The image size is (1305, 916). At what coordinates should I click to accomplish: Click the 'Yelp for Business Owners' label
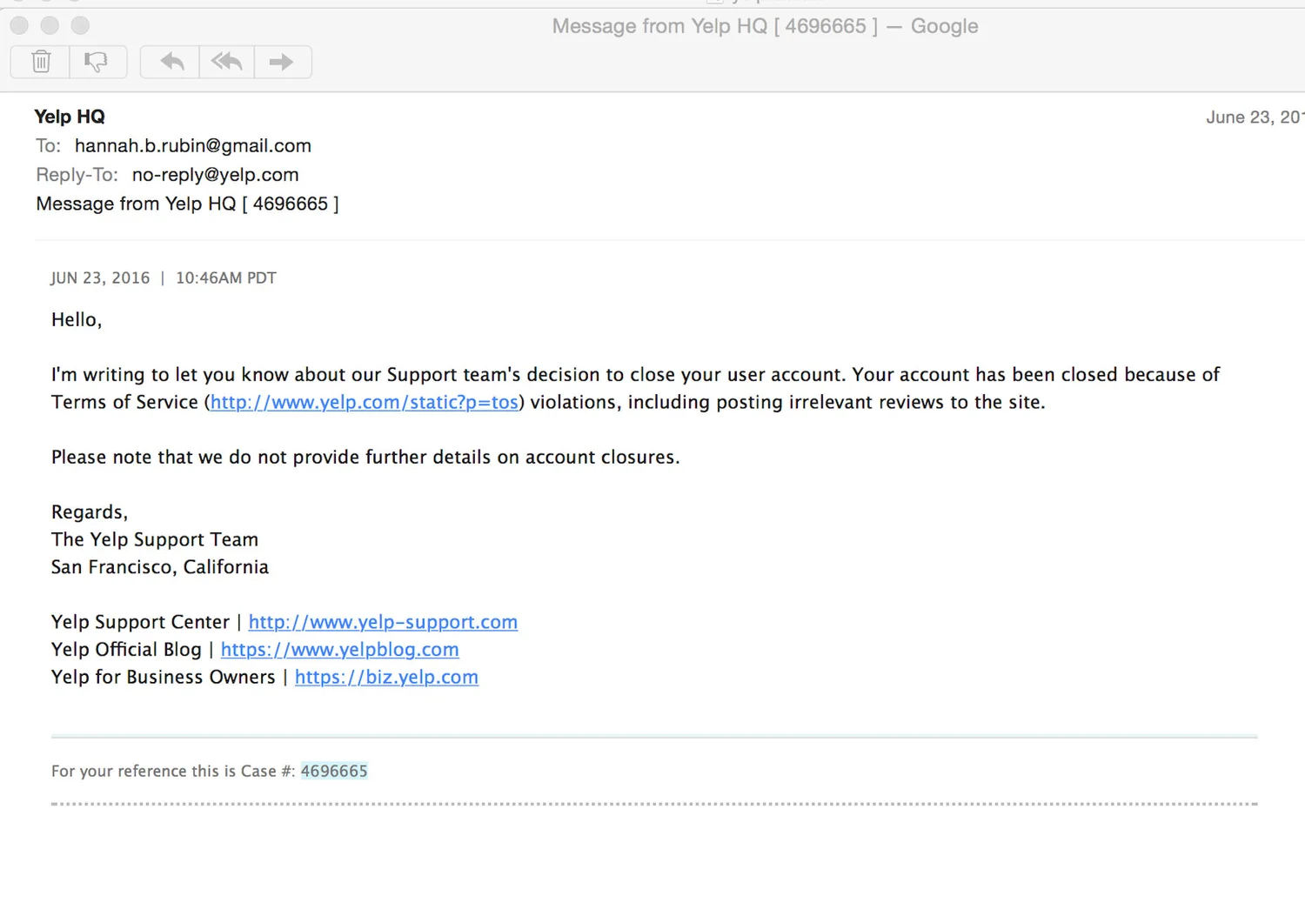tap(164, 677)
